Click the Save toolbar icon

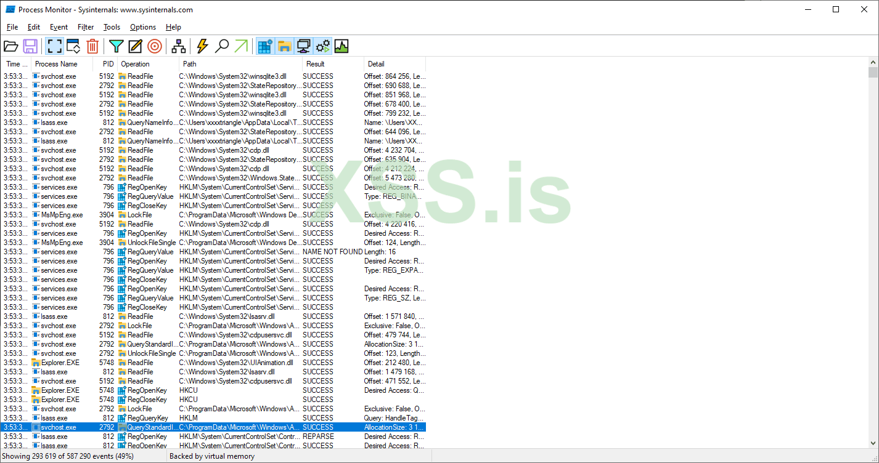tap(30, 46)
